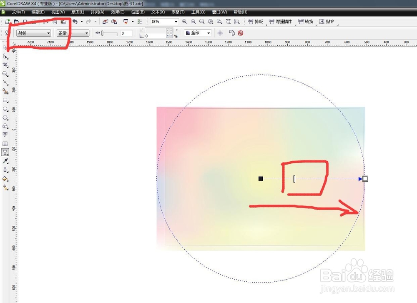Select the Ellipse tool
Screen dimensions: 417x303
[5, 109]
